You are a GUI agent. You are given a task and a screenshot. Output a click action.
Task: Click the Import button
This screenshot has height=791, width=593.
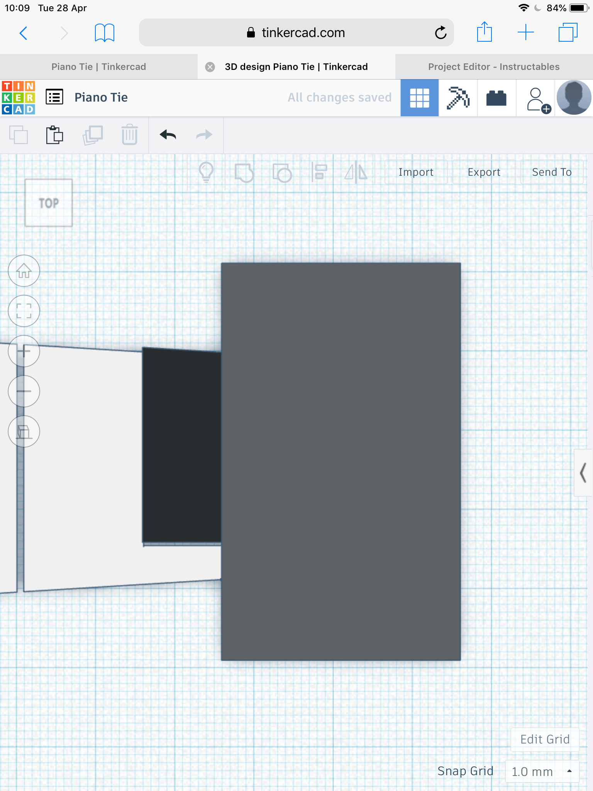tap(416, 172)
